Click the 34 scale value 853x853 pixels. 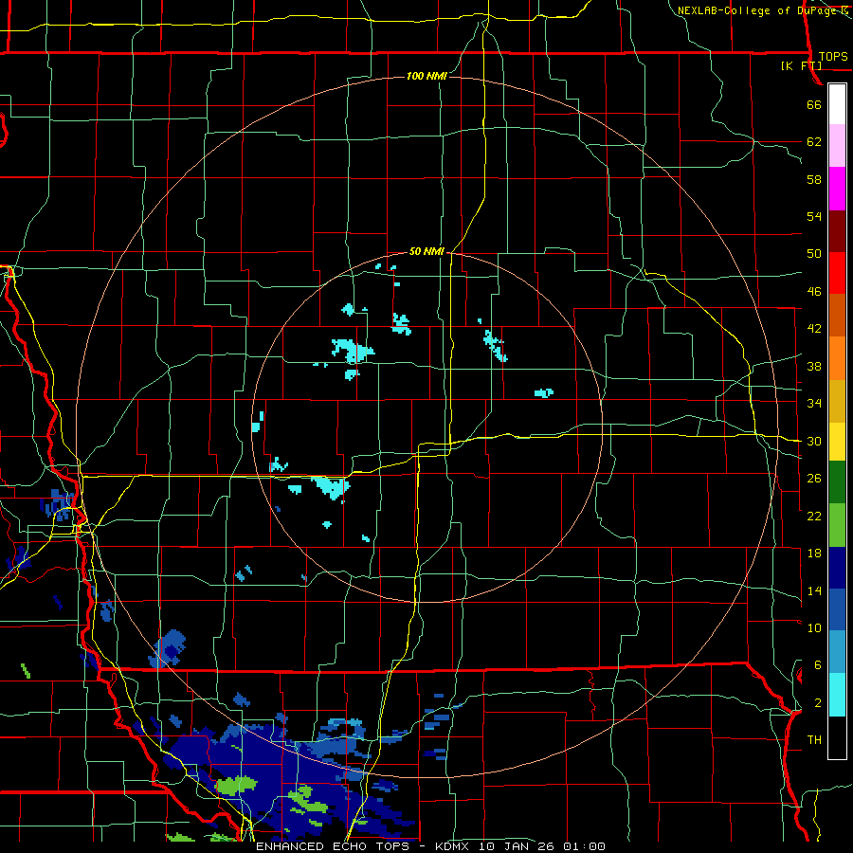(x=814, y=404)
